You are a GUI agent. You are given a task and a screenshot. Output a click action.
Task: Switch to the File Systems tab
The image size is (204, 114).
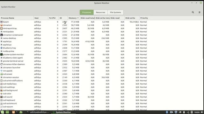(115, 12)
